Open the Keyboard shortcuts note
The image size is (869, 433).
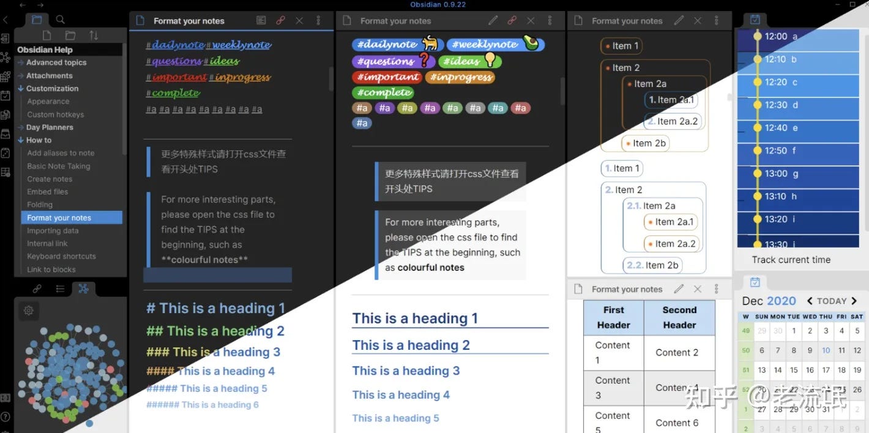(x=61, y=256)
